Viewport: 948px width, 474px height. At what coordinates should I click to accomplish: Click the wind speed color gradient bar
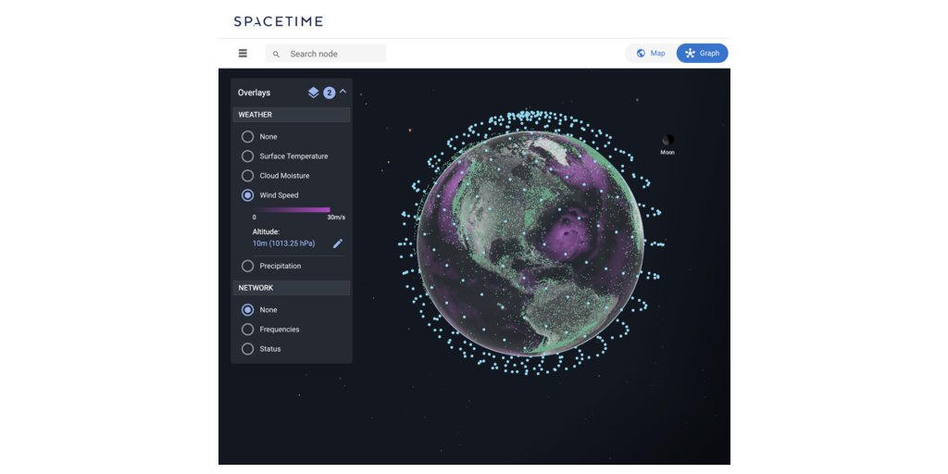(x=294, y=209)
